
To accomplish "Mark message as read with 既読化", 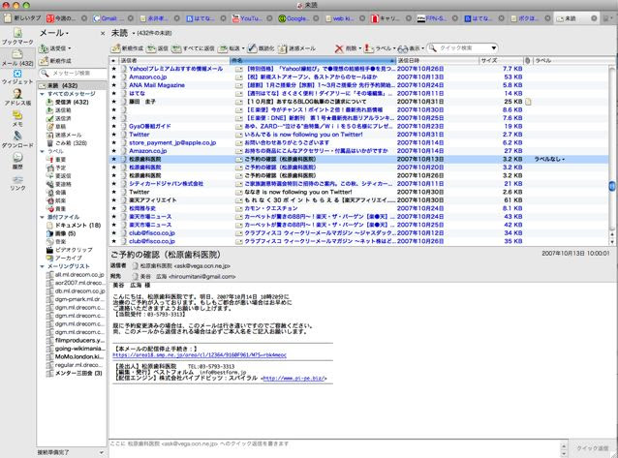I will tap(261, 48).
